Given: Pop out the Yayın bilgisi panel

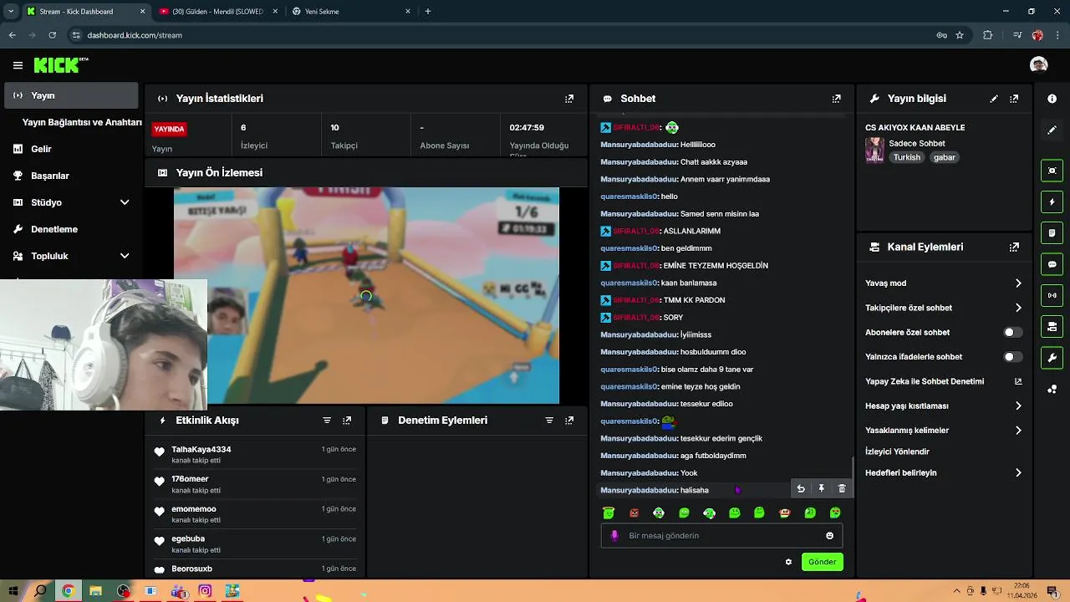Looking at the screenshot, I should pyautogui.click(x=1014, y=99).
